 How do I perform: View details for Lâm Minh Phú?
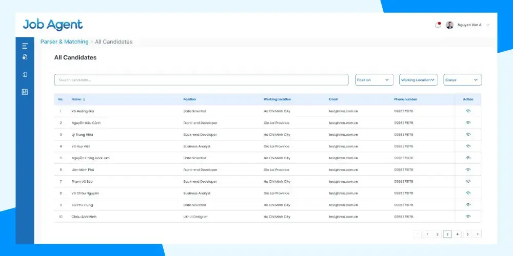[468, 170]
